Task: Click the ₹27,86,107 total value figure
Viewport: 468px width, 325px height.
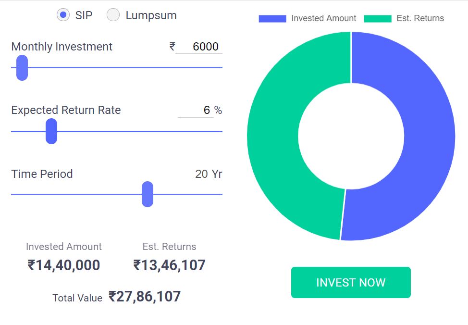Action: click(x=145, y=297)
